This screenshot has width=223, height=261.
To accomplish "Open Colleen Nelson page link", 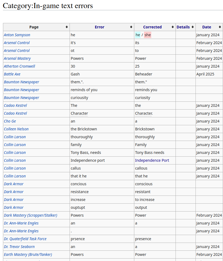I will (x=16, y=129).
